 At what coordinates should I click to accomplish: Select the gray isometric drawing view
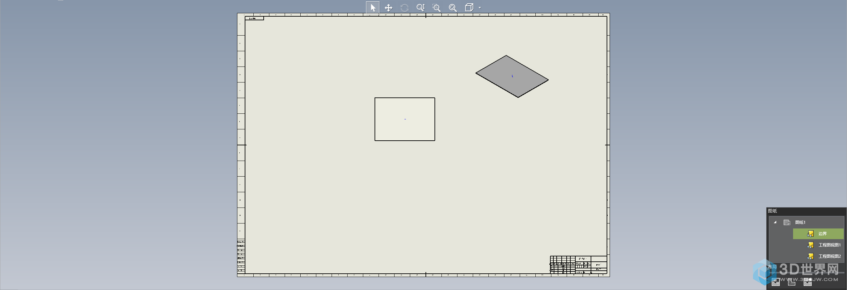(512, 76)
